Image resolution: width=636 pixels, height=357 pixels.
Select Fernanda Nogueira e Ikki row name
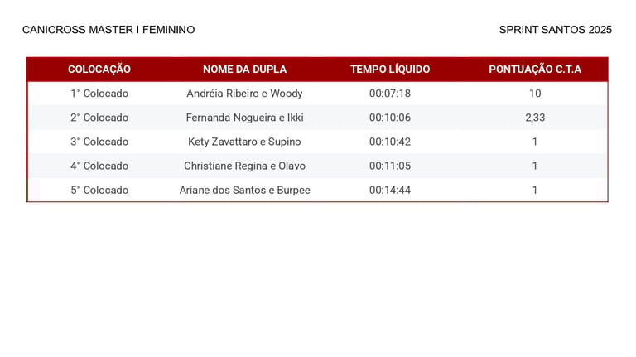[244, 118]
